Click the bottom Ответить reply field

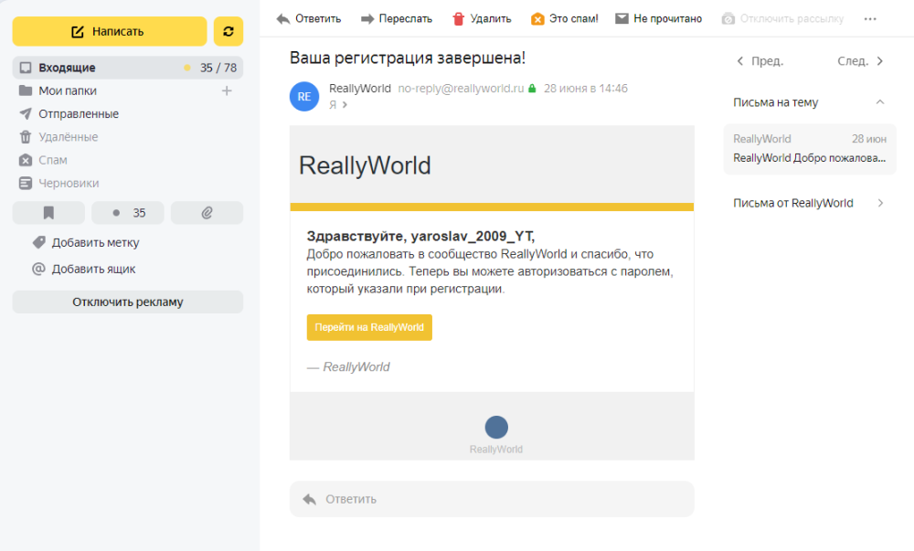[492, 499]
